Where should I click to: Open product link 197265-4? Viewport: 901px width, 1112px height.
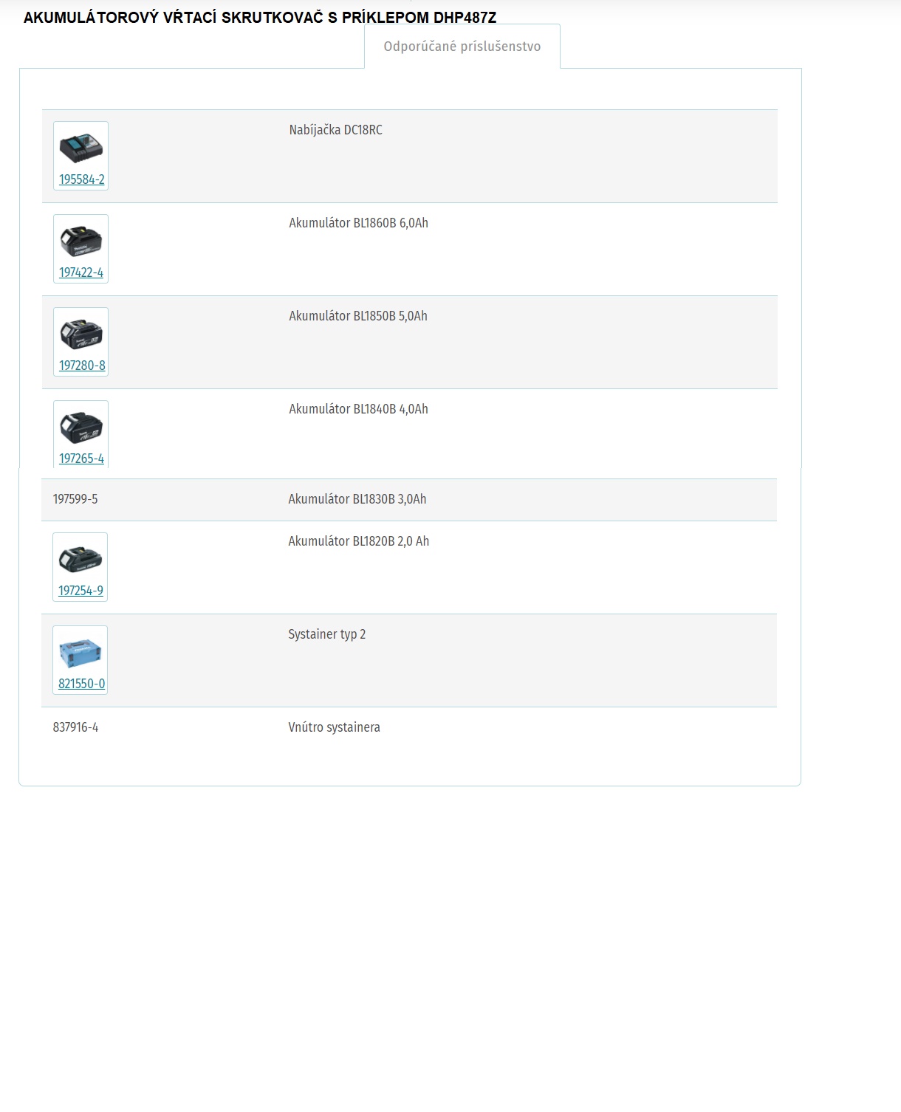[x=81, y=459]
